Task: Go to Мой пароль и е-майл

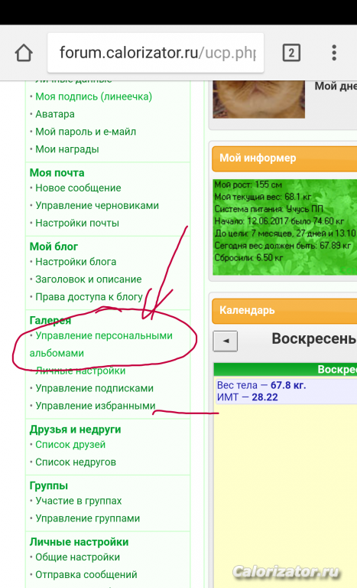Action: point(86,132)
